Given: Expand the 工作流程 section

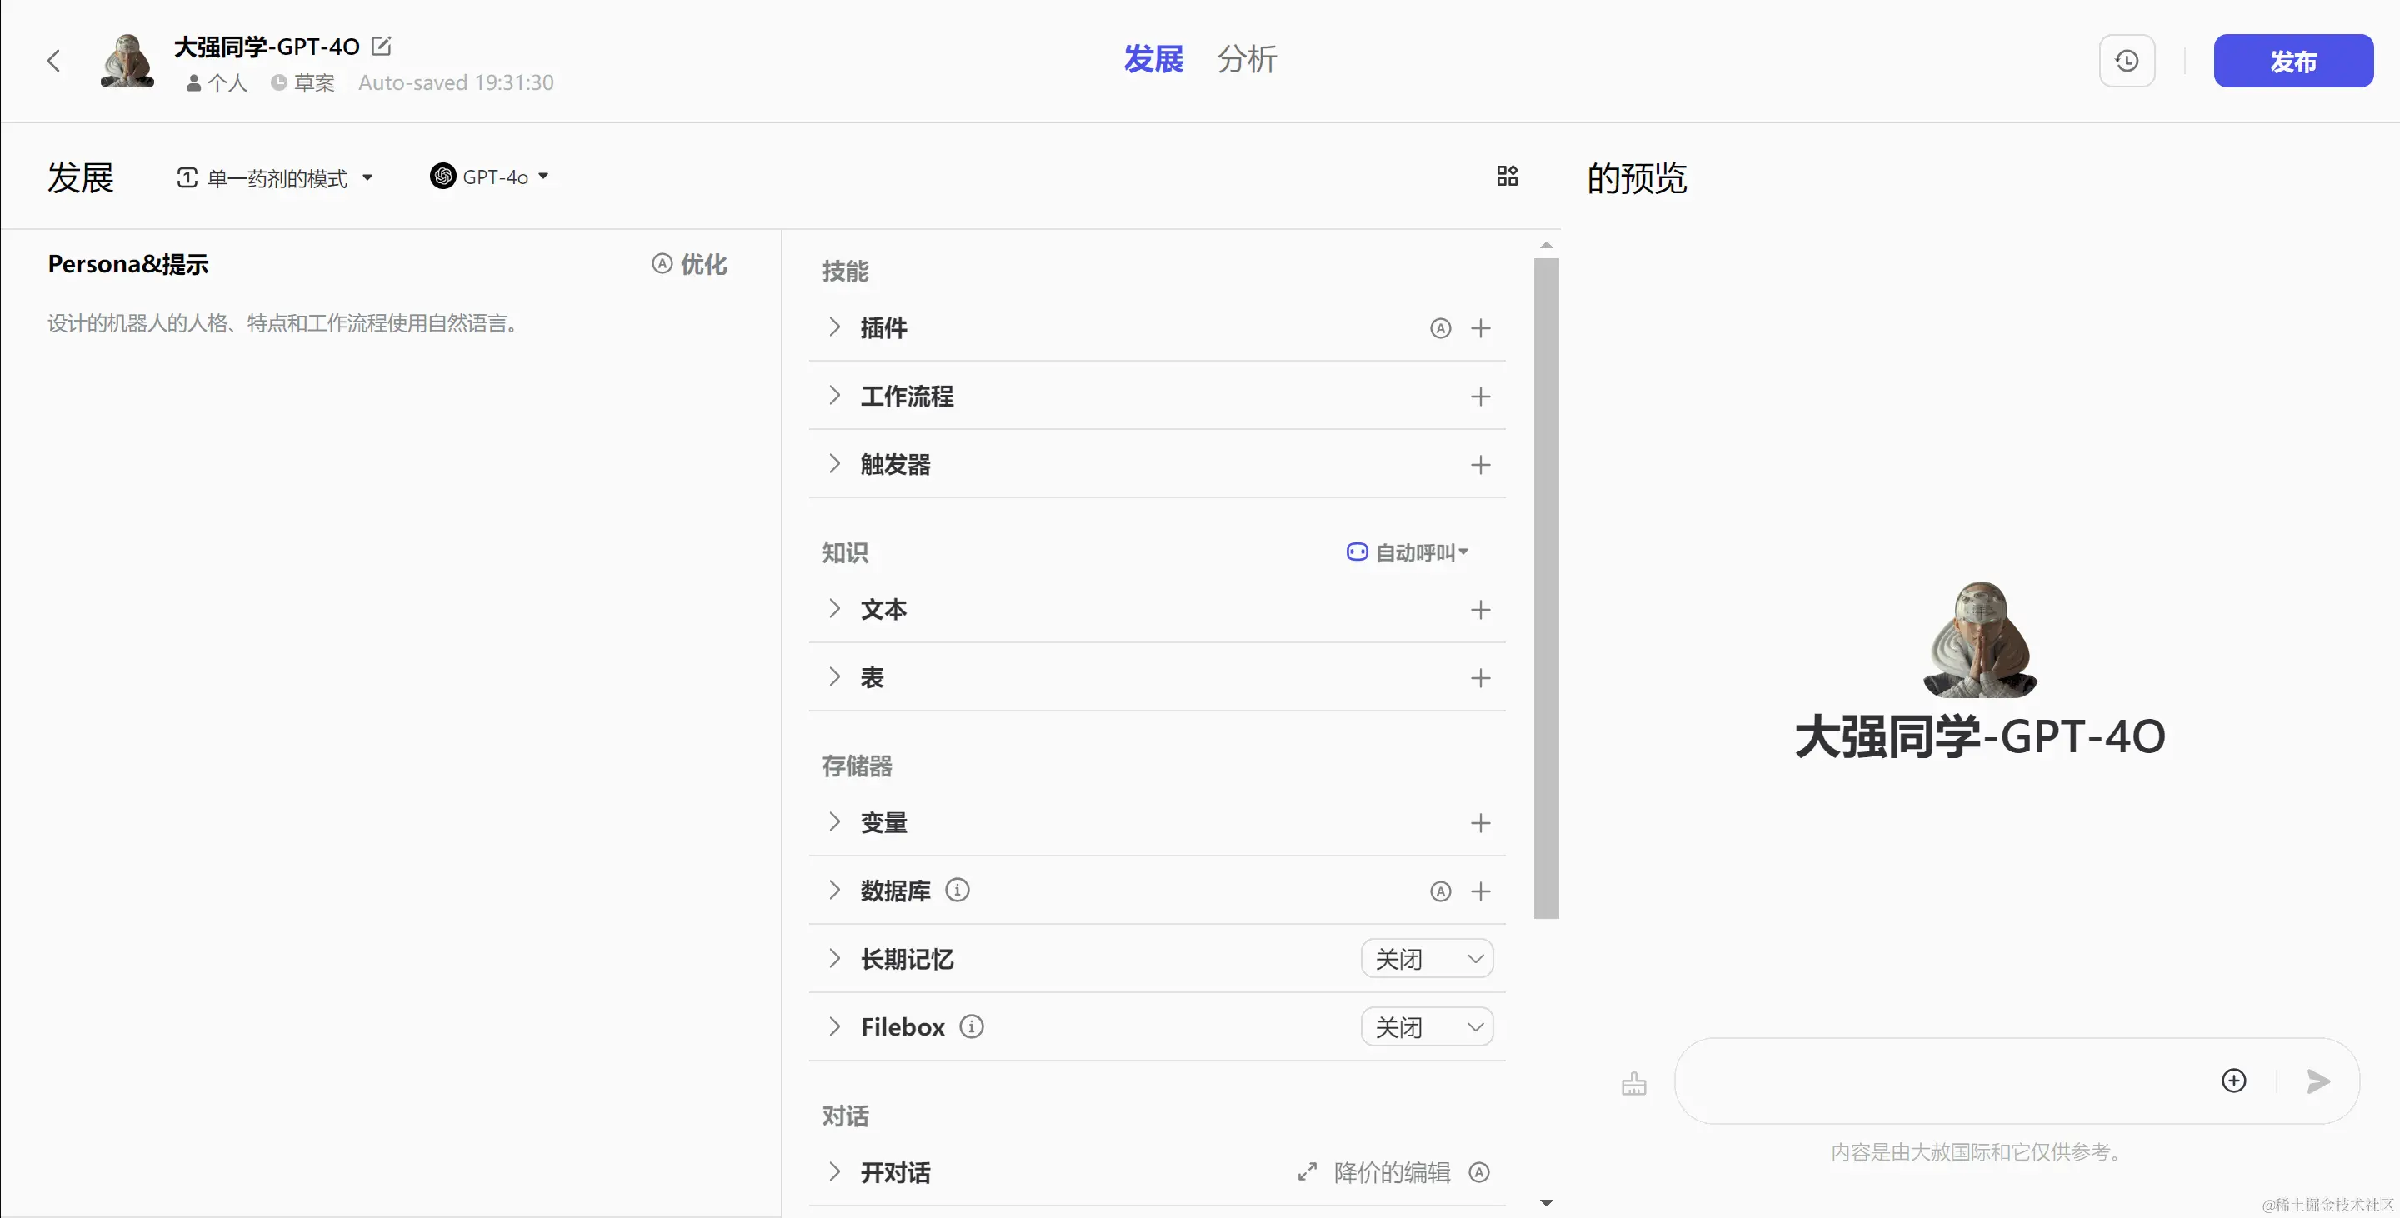Looking at the screenshot, I should pyautogui.click(x=835, y=396).
